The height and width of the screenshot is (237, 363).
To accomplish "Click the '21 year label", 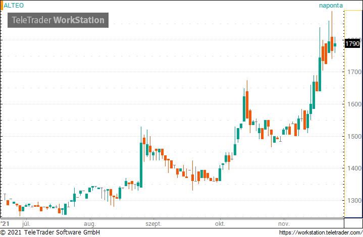I will 5,224.
